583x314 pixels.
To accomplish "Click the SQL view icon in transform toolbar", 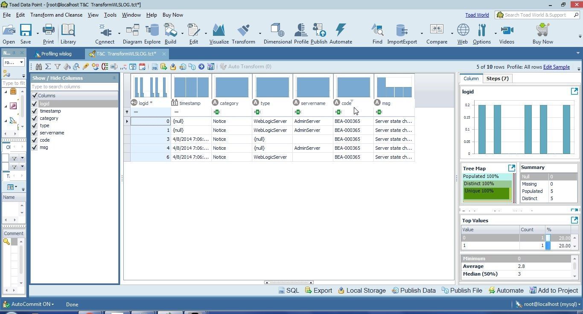I will click(x=154, y=67).
